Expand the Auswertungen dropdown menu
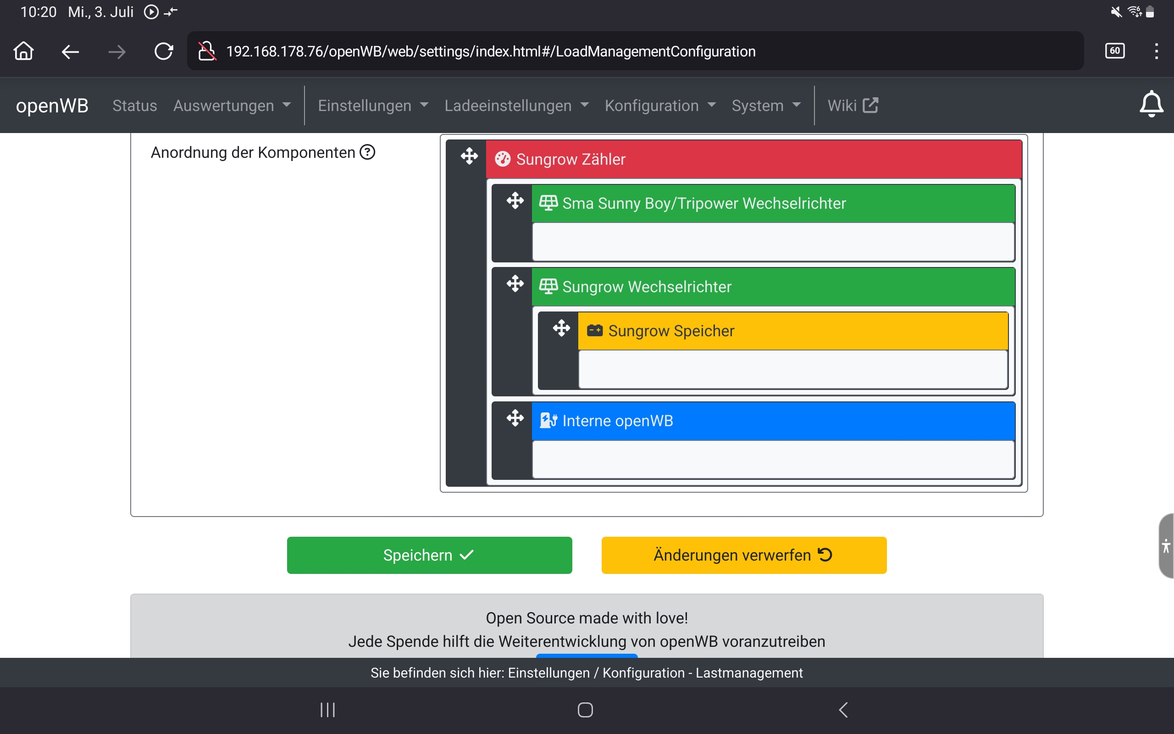This screenshot has height=734, width=1174. [232, 106]
